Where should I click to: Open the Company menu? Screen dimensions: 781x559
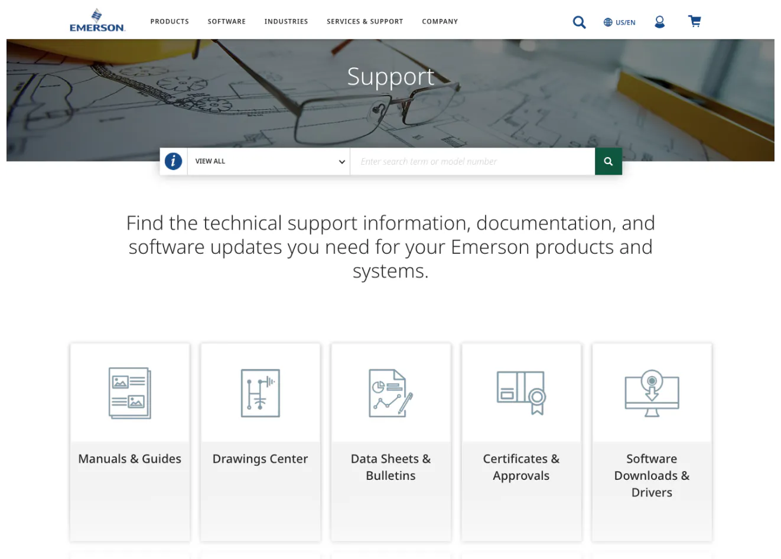pos(440,21)
